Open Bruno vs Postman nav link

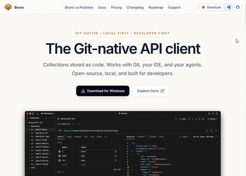(x=79, y=7)
